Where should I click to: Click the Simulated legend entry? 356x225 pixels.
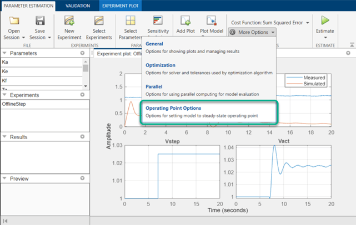click(x=306, y=84)
